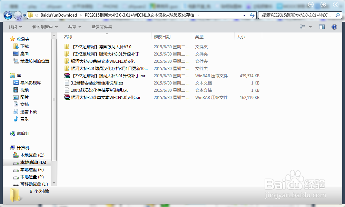Sort by the 名称 column header
The height and width of the screenshot is (207, 345).
(68, 37)
